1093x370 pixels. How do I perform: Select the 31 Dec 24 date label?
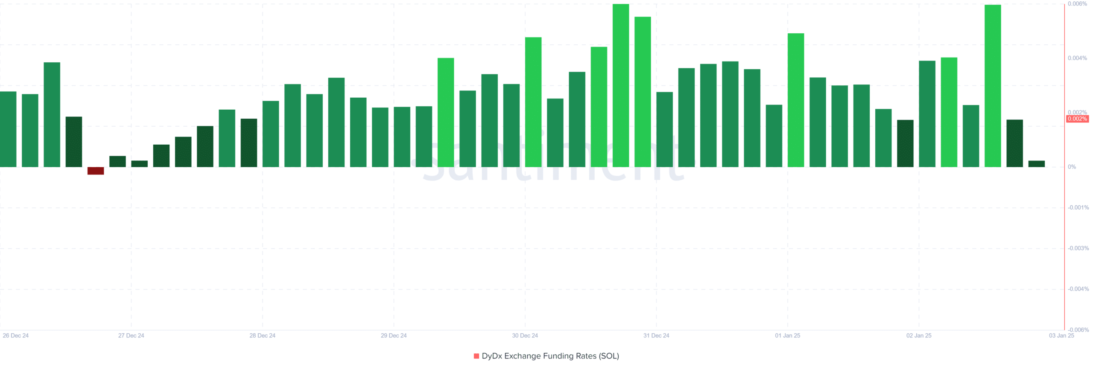click(656, 335)
